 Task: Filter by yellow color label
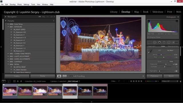point(148,81)
